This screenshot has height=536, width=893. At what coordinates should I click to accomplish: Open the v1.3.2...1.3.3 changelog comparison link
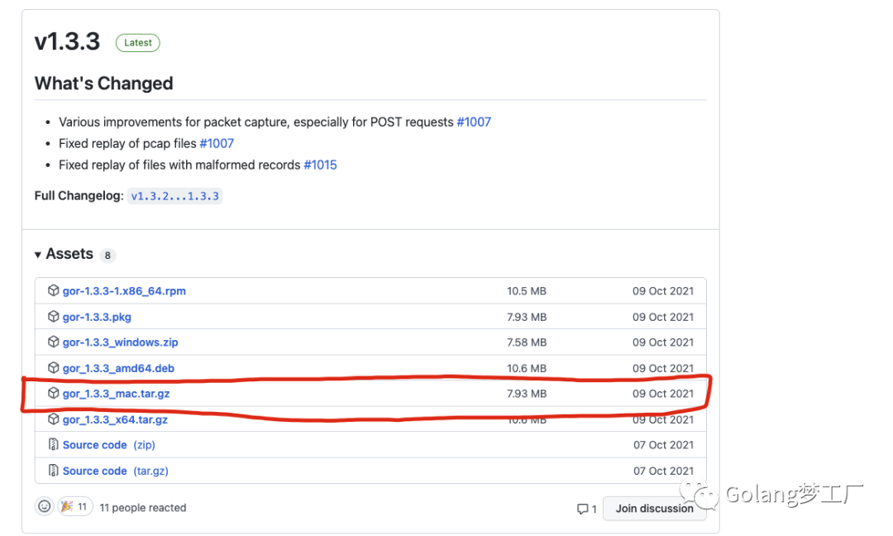174,196
